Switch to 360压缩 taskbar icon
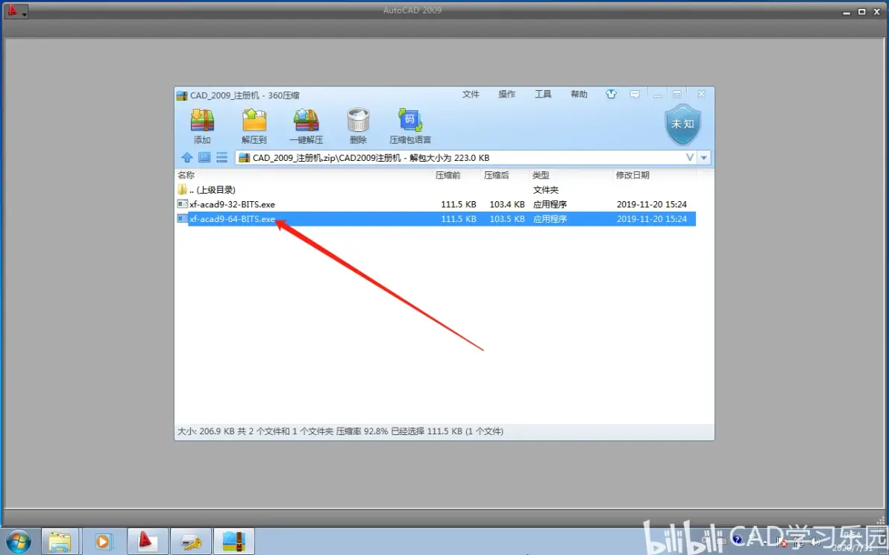The image size is (889, 555). [234, 542]
